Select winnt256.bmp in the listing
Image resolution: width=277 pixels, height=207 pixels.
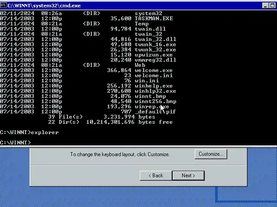(155, 101)
